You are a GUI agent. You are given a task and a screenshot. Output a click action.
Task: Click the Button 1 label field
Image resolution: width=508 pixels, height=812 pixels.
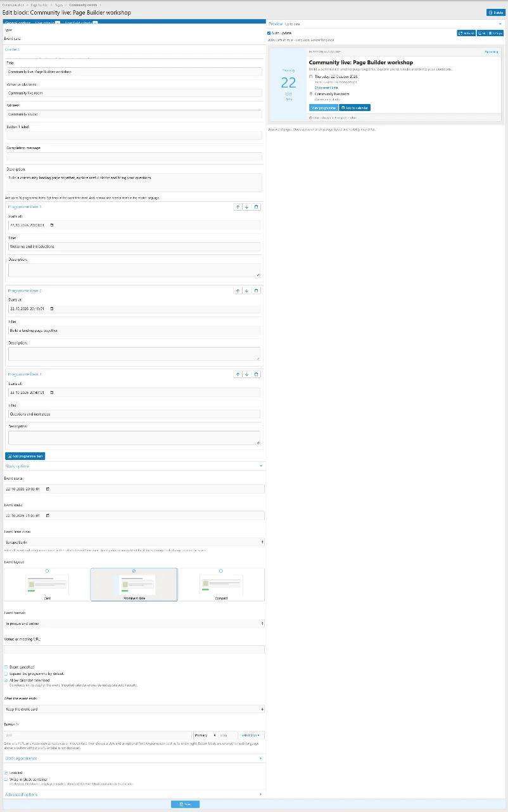click(134, 135)
